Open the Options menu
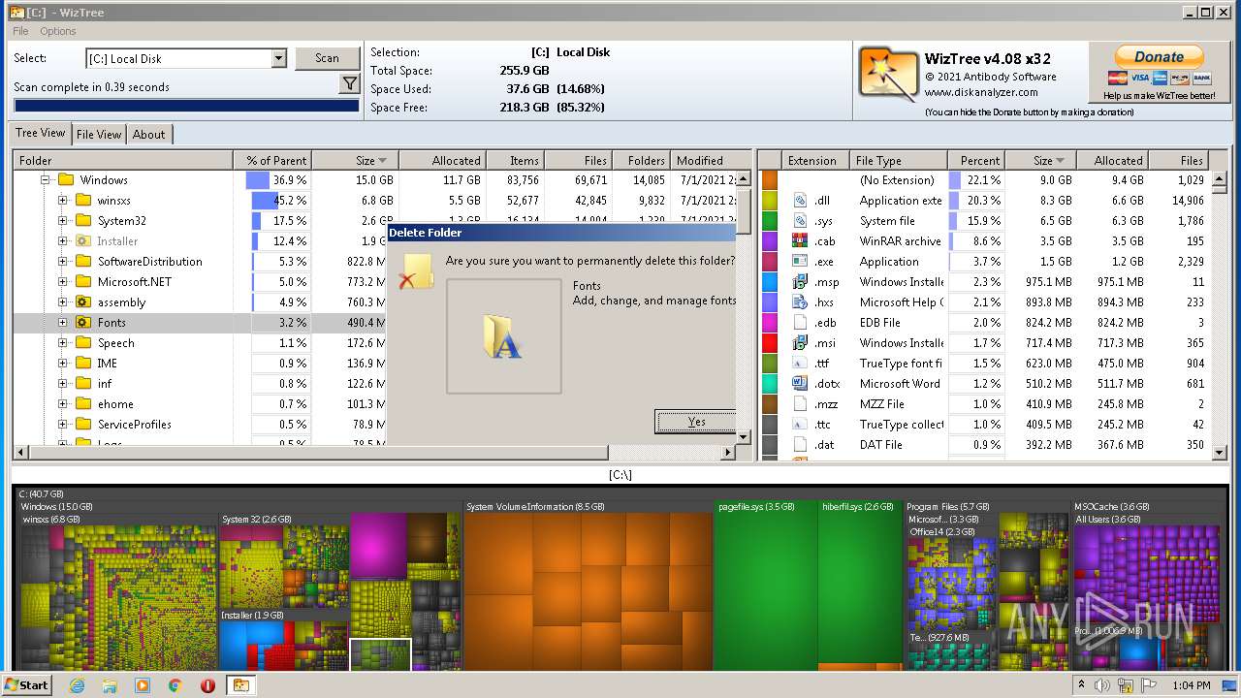Image resolution: width=1241 pixels, height=698 pixels. tap(58, 31)
